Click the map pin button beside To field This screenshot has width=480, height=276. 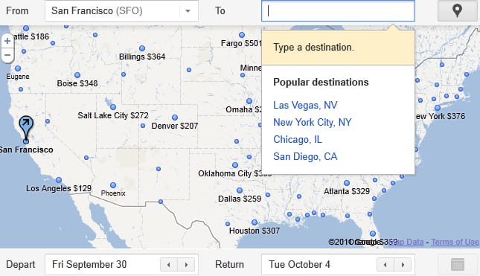(x=457, y=10)
